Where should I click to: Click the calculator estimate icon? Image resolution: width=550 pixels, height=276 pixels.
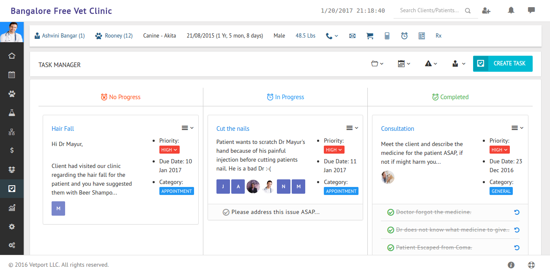387,35
